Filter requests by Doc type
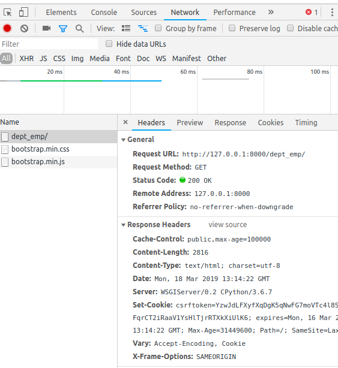The image size is (338, 368). pyautogui.click(x=143, y=59)
